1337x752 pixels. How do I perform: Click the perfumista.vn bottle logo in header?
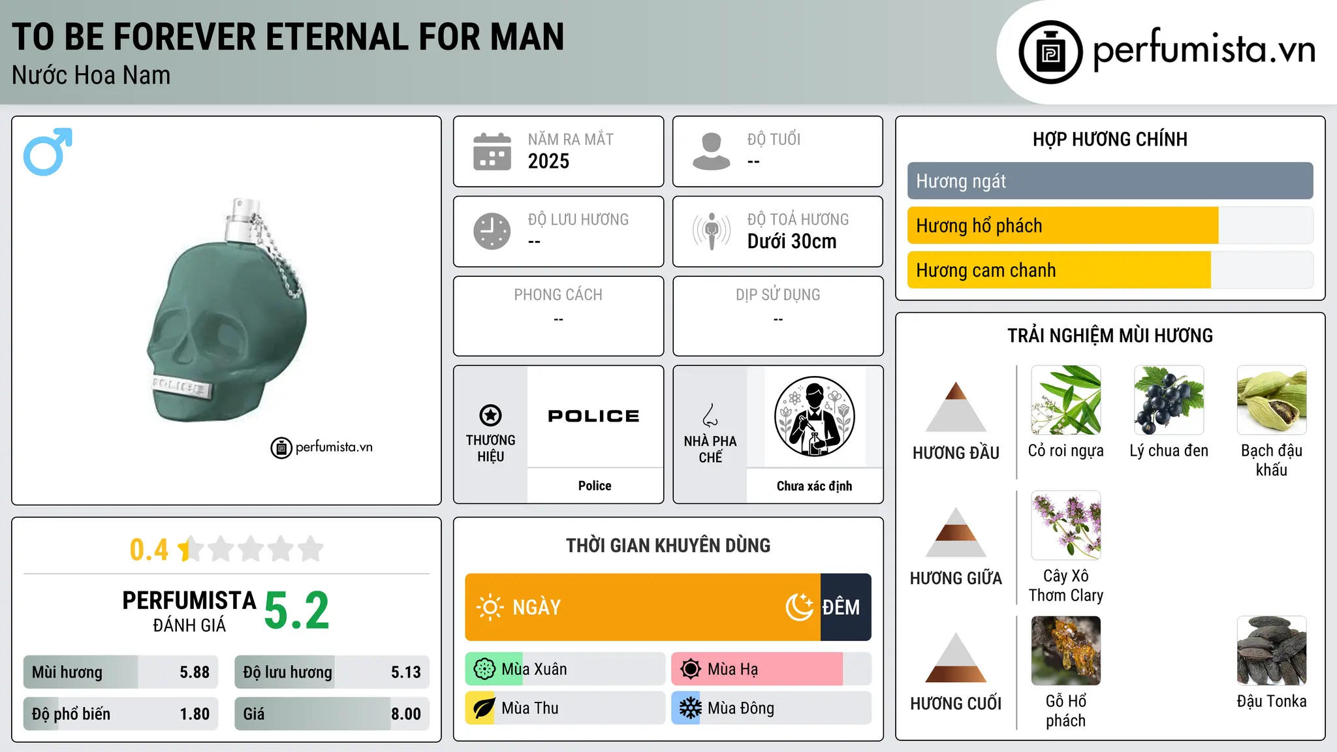click(1050, 52)
